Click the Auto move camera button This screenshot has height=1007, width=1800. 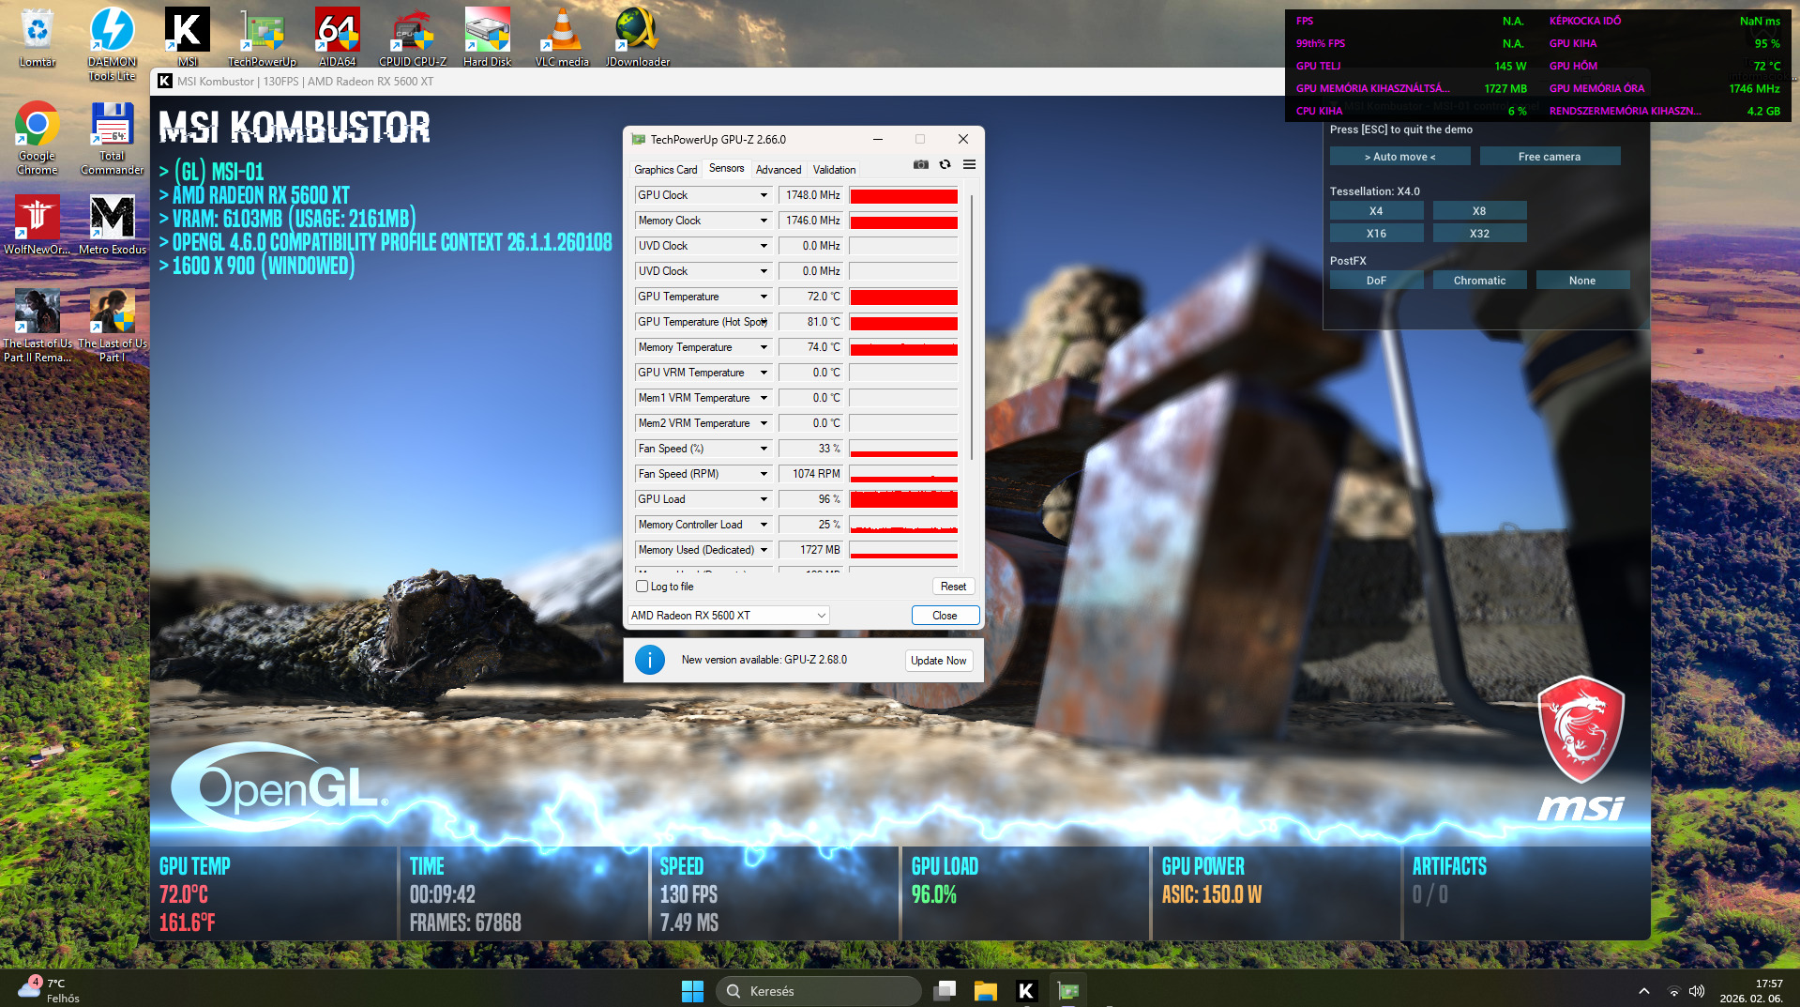[x=1399, y=157]
